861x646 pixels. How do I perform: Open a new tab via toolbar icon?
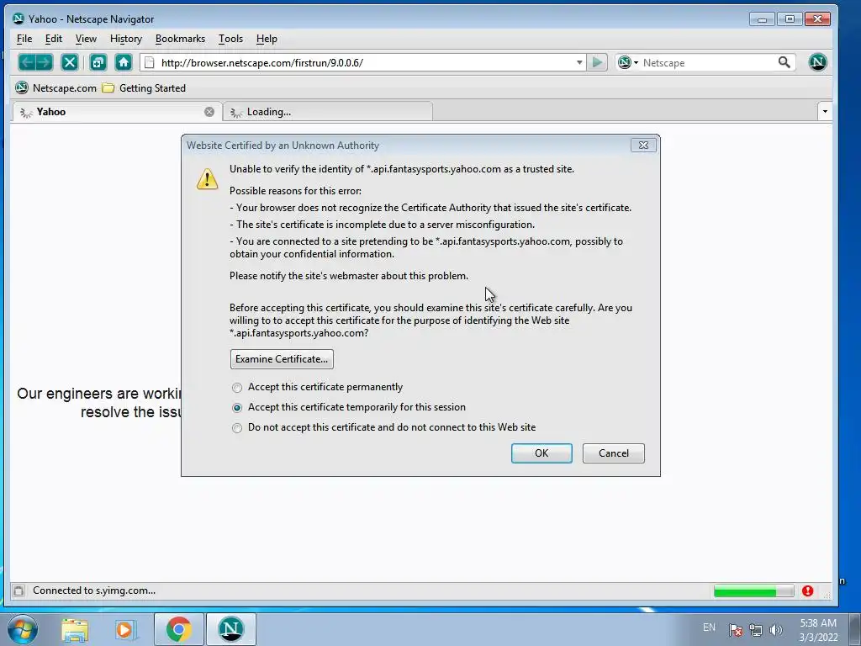(x=98, y=62)
